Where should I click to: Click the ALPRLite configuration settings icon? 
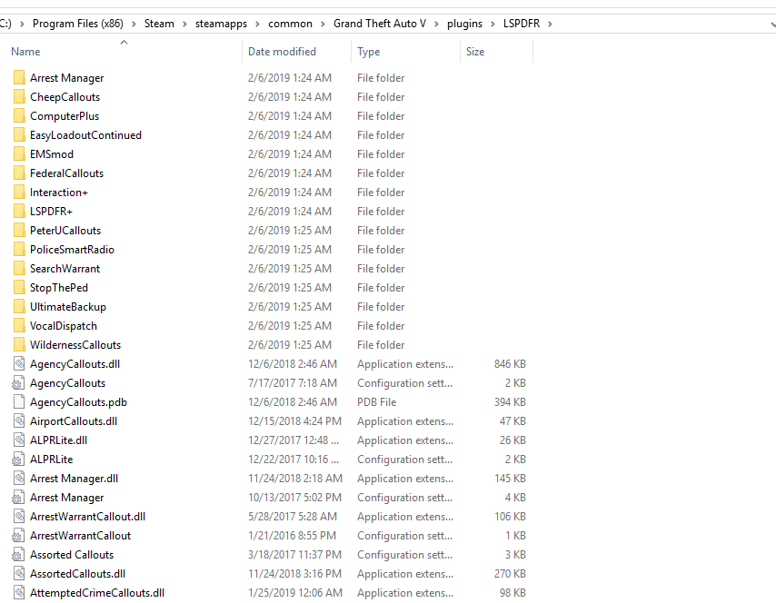click(18, 459)
